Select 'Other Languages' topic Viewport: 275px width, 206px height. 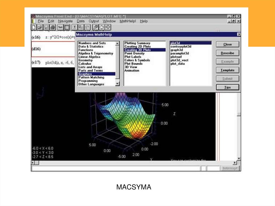click(91, 84)
